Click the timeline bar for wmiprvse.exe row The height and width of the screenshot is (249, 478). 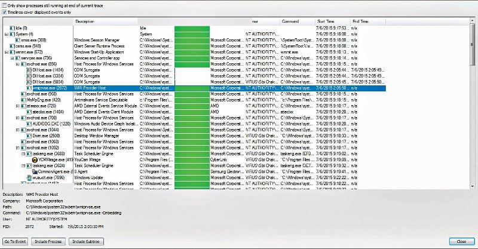point(192,88)
